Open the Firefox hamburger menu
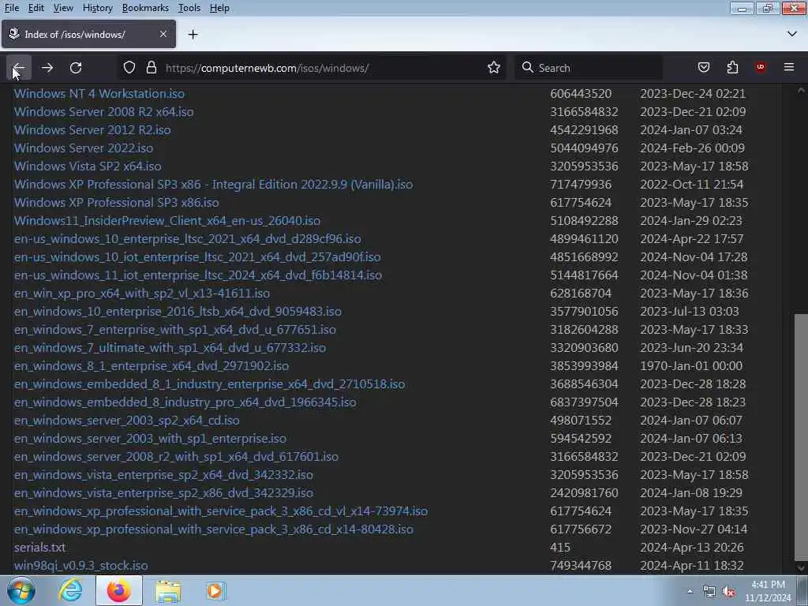 (788, 68)
